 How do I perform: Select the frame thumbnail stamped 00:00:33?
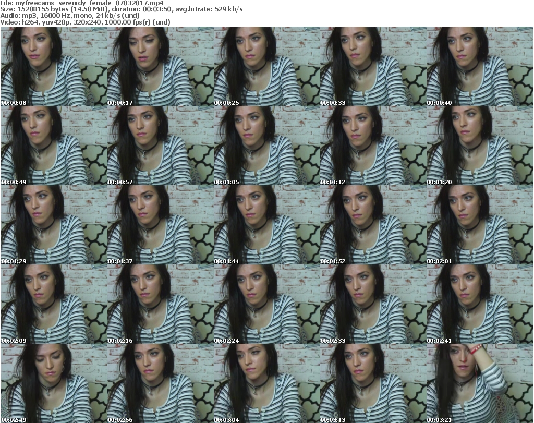coord(373,66)
